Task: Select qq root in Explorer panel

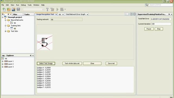Action: coord(6,59)
